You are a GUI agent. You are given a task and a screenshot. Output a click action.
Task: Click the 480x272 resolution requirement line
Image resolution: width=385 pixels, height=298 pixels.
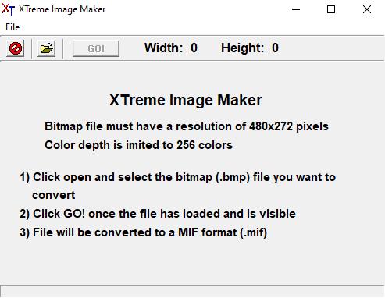pos(187,126)
